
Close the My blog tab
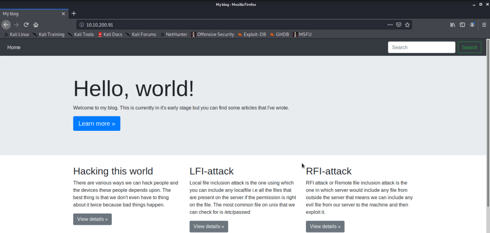(63, 13)
